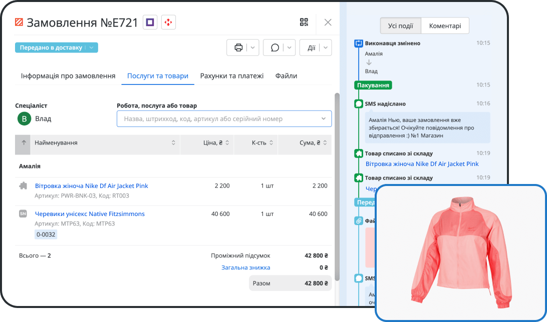The height and width of the screenshot is (322, 547).
Task: Switch to the Рахунки та платежі tab
Action: pos(231,76)
